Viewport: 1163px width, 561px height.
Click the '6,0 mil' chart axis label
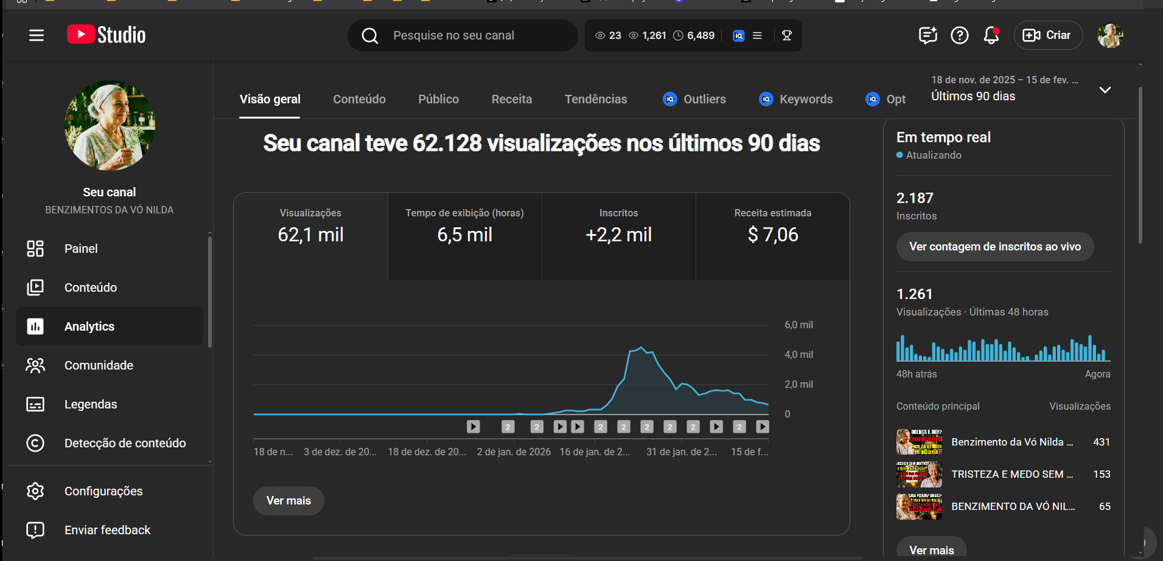(798, 325)
